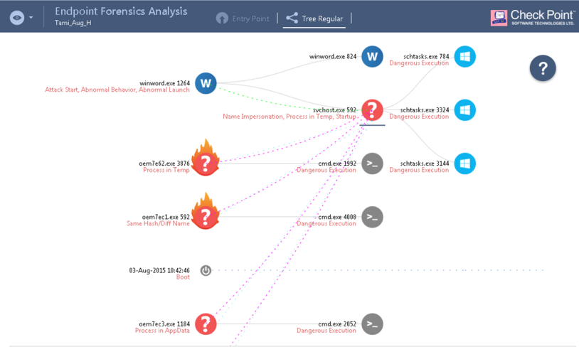This screenshot has width=579, height=347.
Task: Click the 'Same Hash/Diff Name' tag
Action: pos(158,224)
